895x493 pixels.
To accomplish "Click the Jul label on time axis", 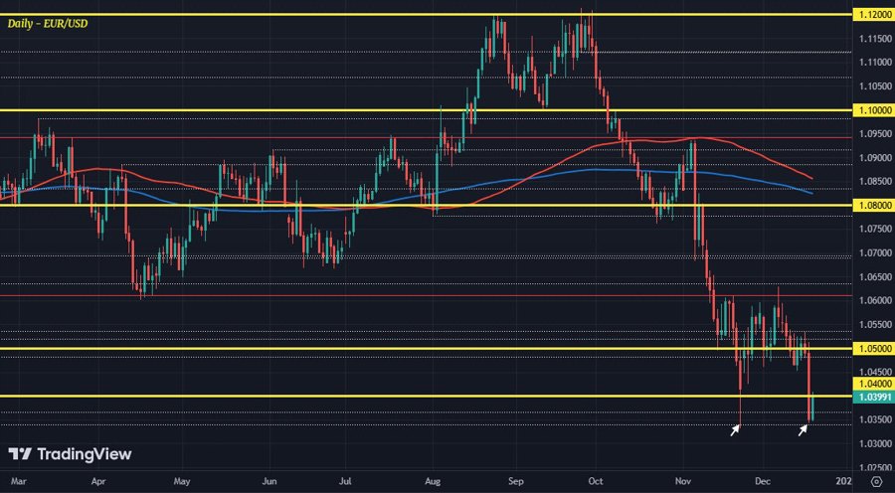I will tap(345, 482).
